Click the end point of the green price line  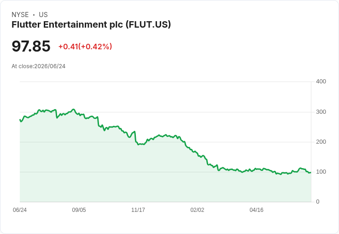click(311, 172)
